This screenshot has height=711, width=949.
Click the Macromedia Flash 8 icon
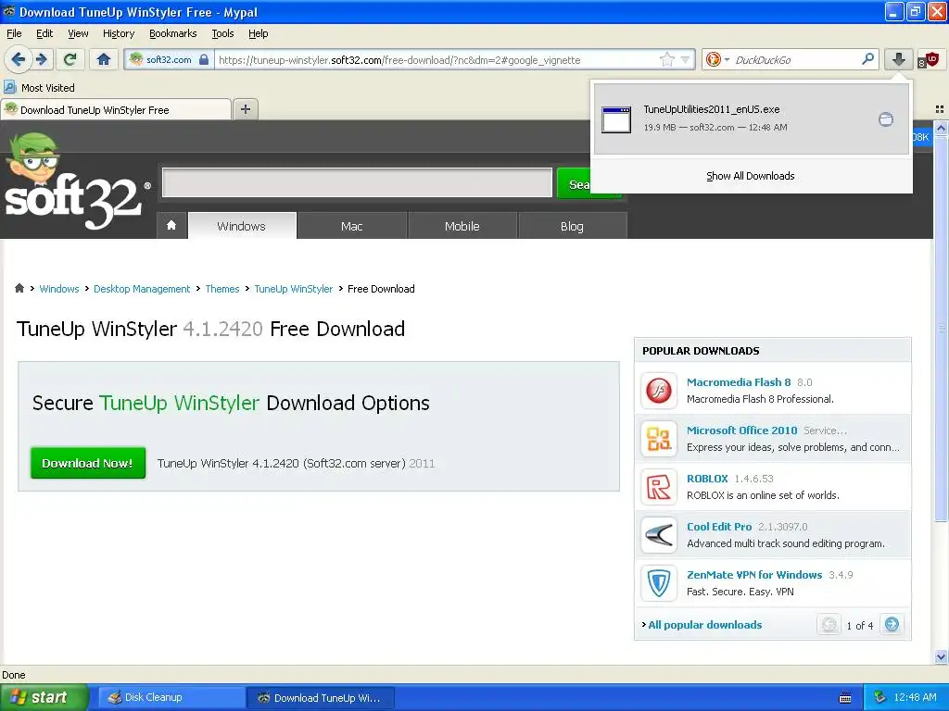tap(659, 391)
